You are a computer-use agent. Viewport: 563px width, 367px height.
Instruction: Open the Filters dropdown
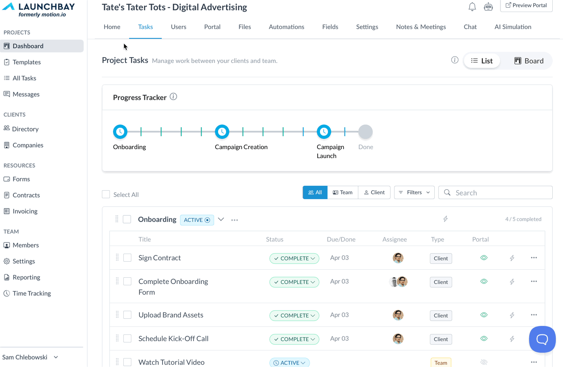coord(414,192)
